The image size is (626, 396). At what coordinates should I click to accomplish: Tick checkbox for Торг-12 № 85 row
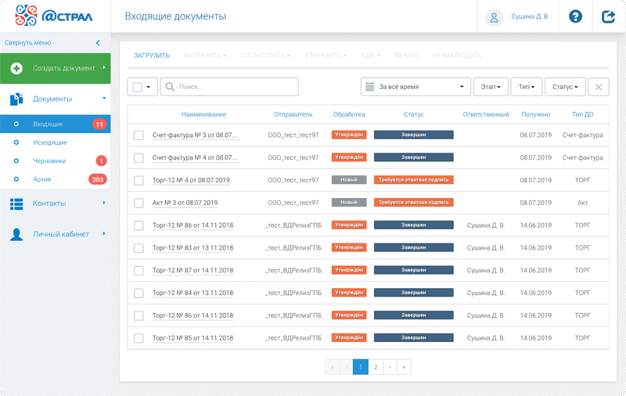(x=139, y=338)
